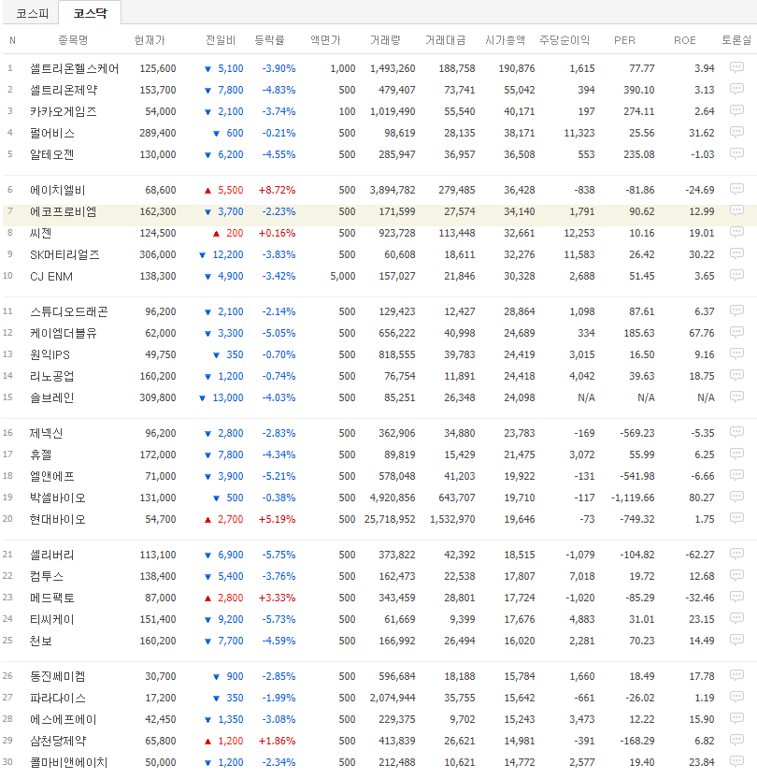Open discussion icon for CJ ENM
The height and width of the screenshot is (779, 757).
pos(736,275)
